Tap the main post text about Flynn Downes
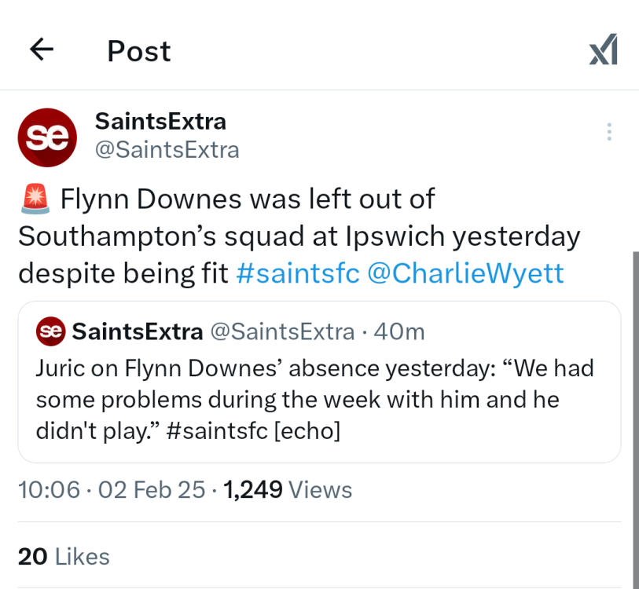The width and height of the screenshot is (639, 589). tap(299, 236)
